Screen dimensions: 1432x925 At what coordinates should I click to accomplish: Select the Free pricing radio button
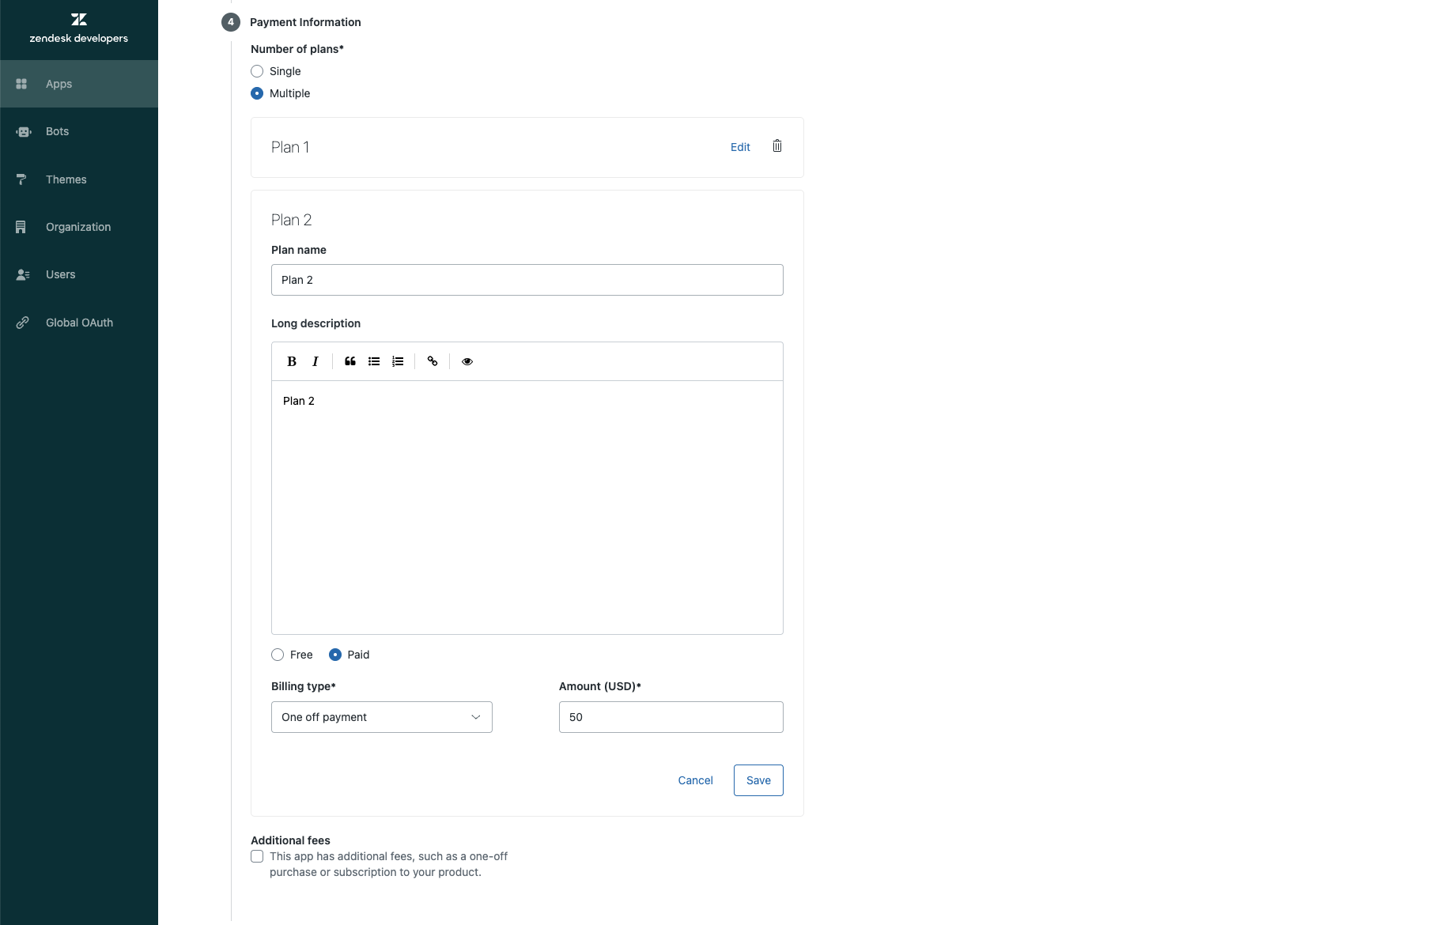(278, 655)
